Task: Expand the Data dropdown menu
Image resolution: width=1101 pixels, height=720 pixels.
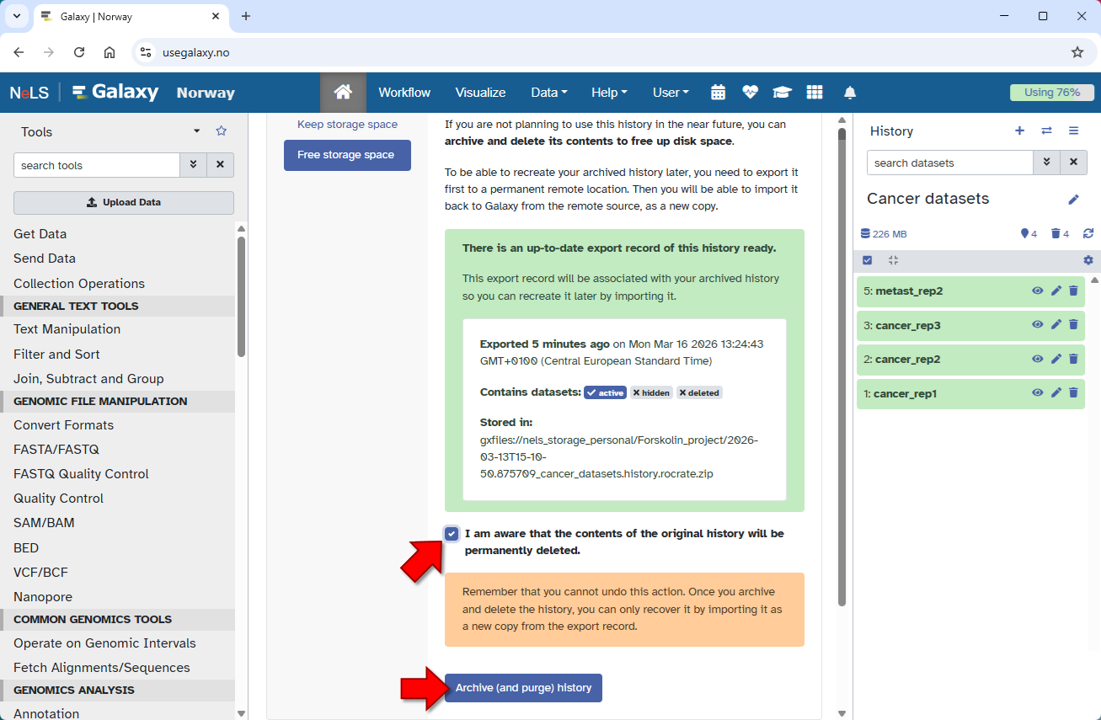Action: coord(548,93)
